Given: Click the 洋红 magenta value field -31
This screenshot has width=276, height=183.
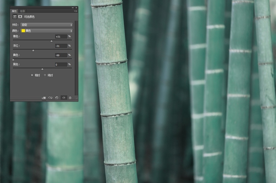Looking at the screenshot, I should [61, 46].
